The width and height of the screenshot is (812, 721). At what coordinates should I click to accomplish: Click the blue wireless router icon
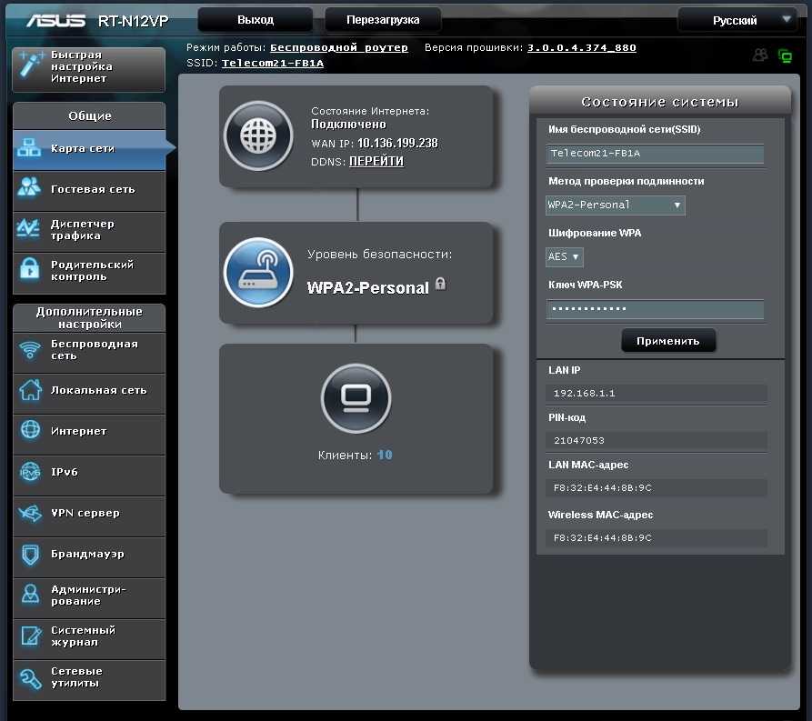point(258,273)
